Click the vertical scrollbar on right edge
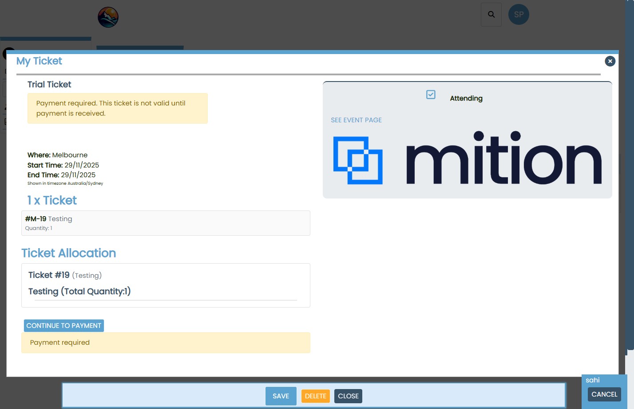 630,177
